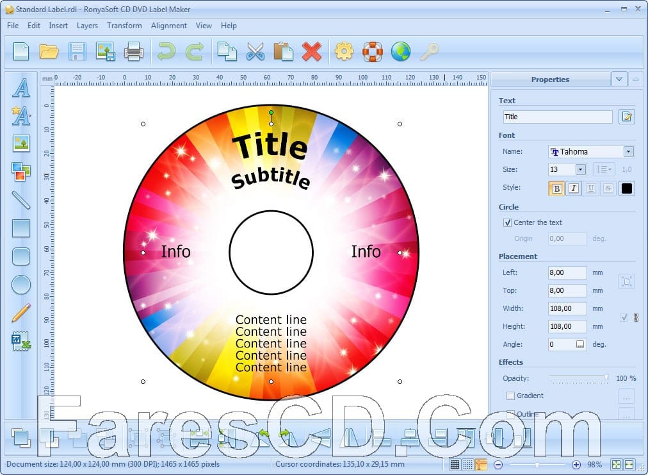Image resolution: width=648 pixels, height=475 pixels.
Task: Open an existing label file
Action: (x=49, y=52)
